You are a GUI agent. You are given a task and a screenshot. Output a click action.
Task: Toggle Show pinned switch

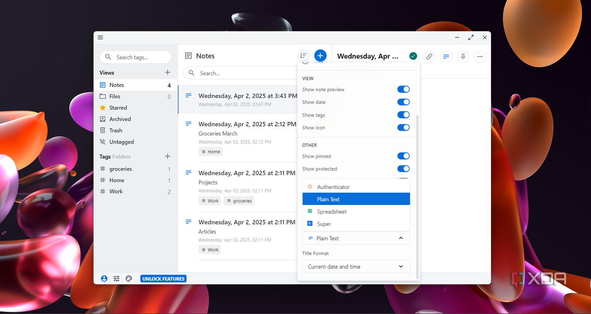(403, 156)
